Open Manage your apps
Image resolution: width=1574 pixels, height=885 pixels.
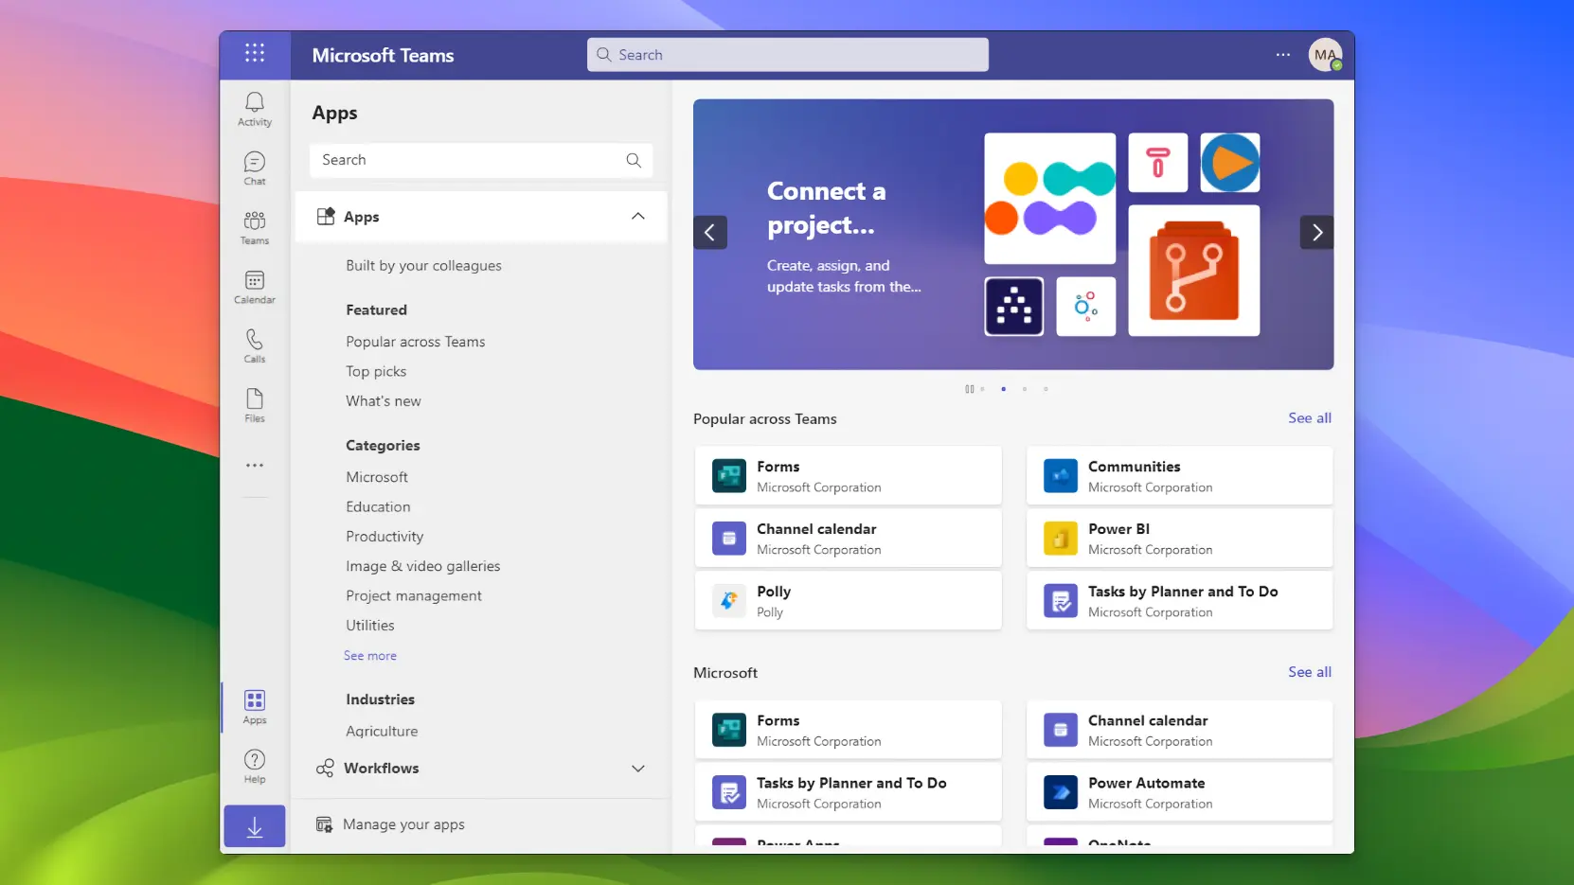click(x=403, y=823)
